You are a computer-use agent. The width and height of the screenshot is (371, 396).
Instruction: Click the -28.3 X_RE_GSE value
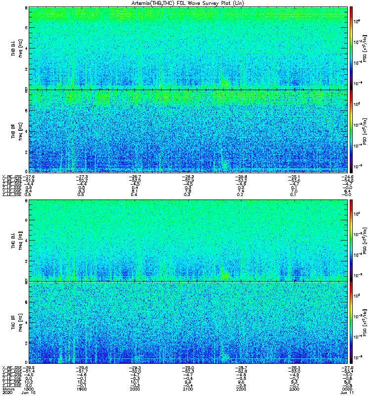(x=294, y=368)
